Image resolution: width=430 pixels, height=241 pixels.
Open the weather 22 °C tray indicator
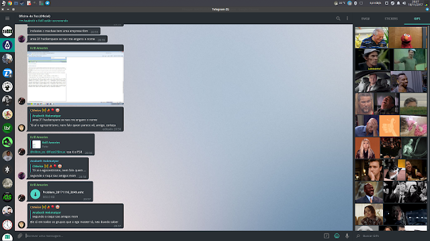(340, 3)
